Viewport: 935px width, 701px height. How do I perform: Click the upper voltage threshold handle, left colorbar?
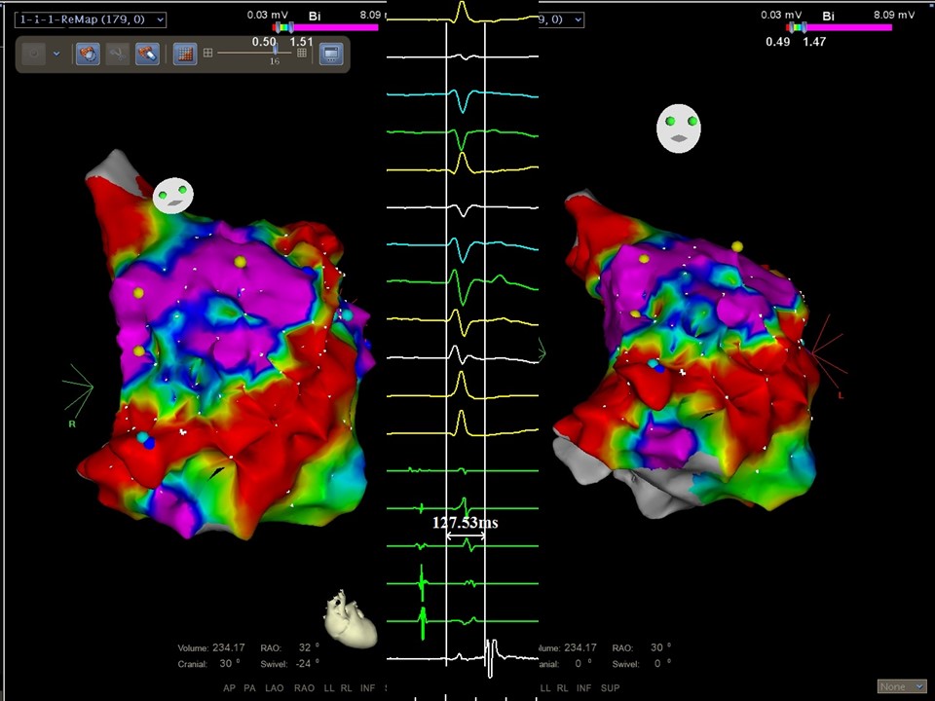(x=291, y=27)
